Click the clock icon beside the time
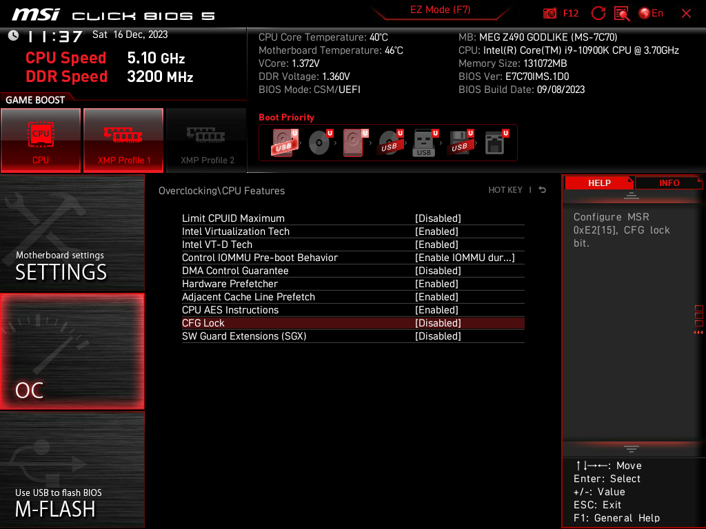The width and height of the screenshot is (706, 529). coord(13,36)
